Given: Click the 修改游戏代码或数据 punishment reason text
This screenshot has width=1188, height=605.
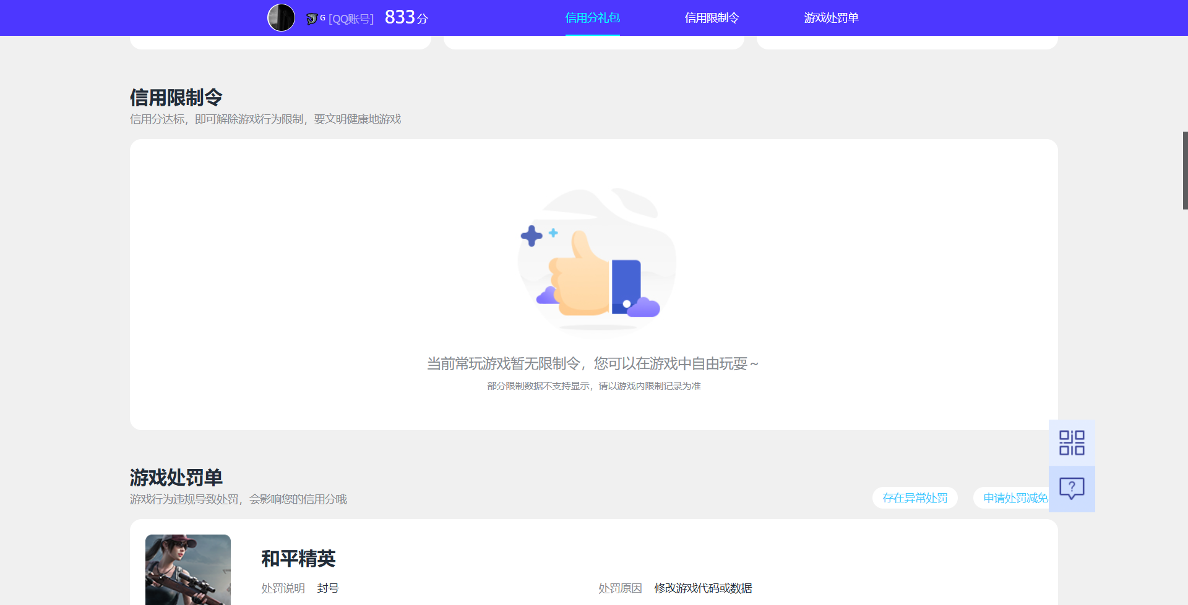Looking at the screenshot, I should click(702, 588).
